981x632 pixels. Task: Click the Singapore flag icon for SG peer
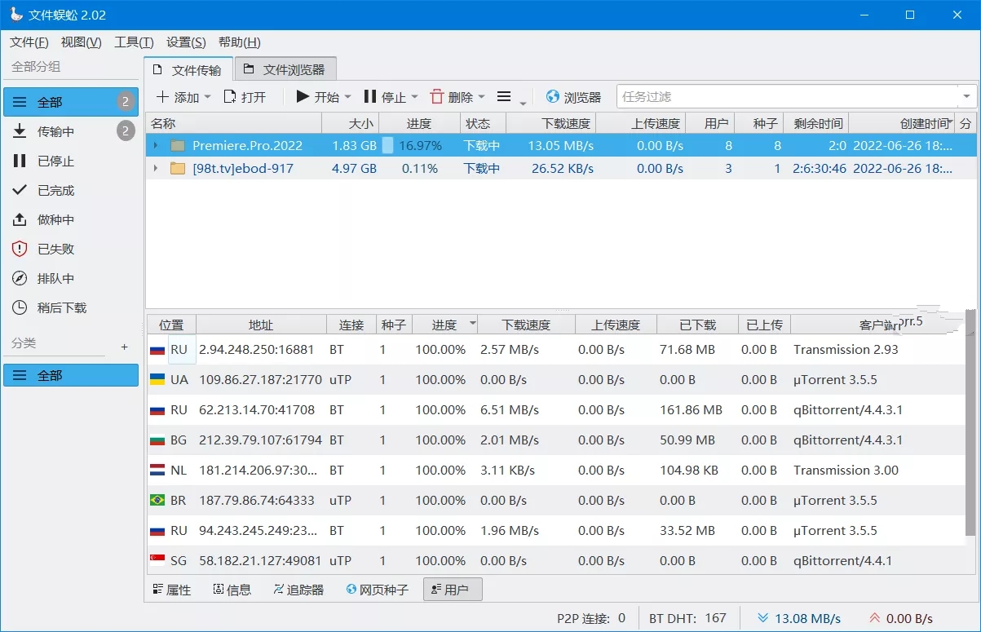(x=157, y=561)
